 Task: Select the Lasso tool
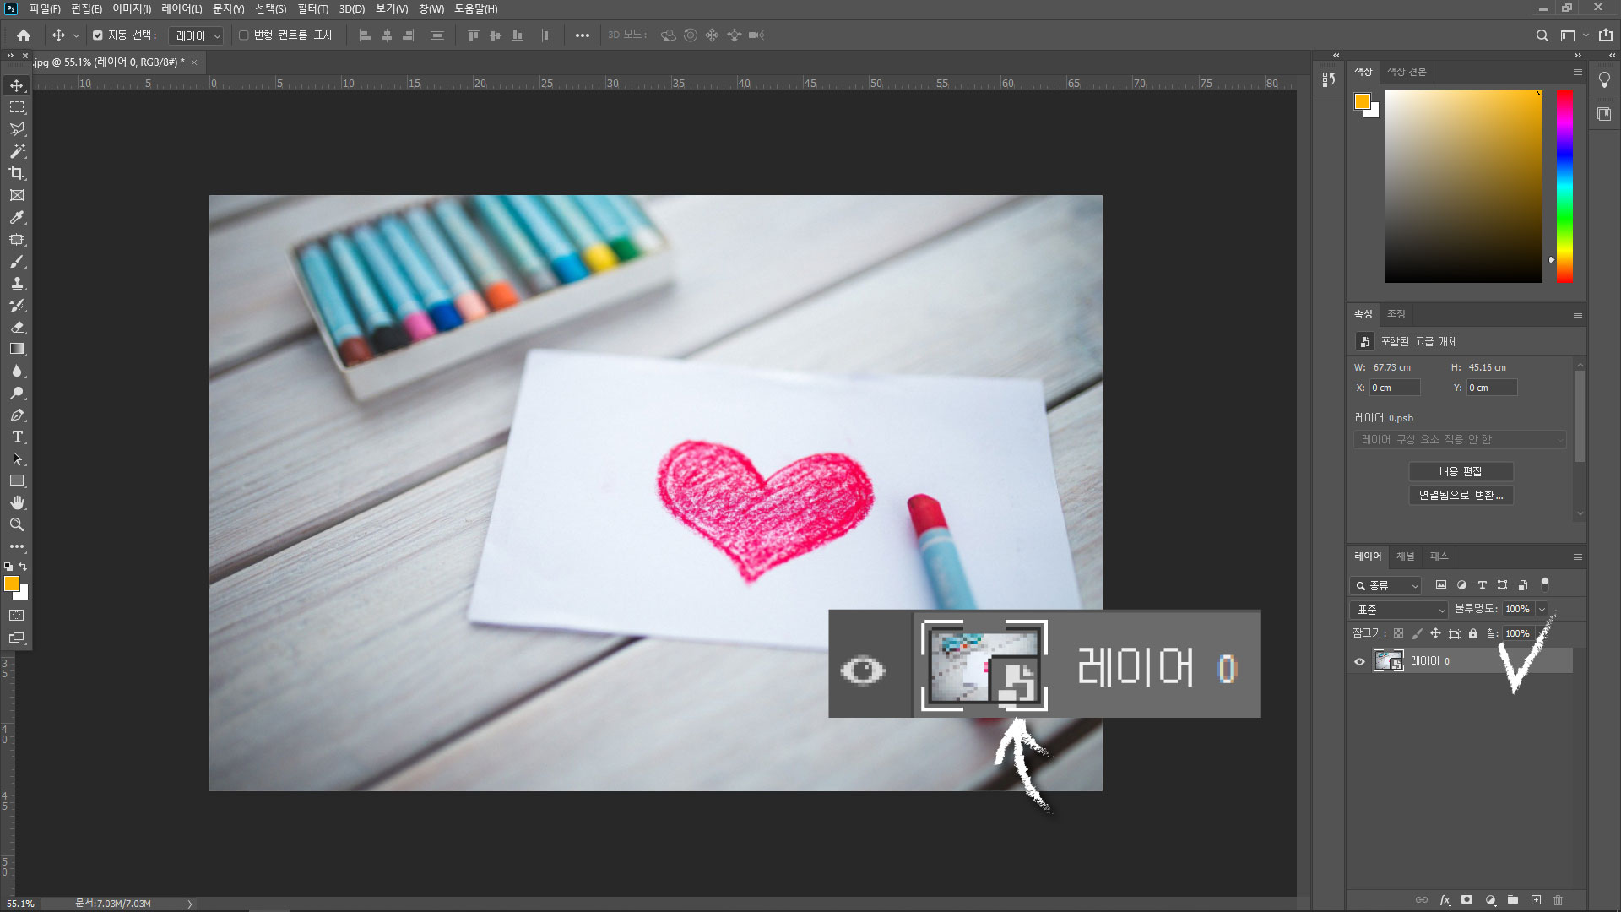point(17,129)
